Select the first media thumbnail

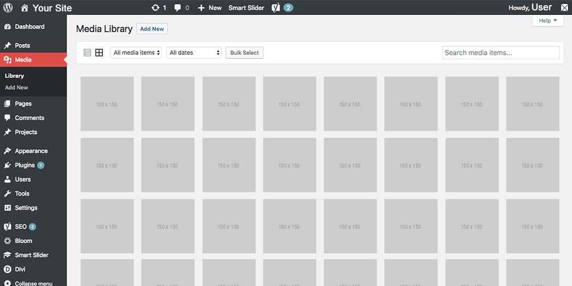(107, 104)
